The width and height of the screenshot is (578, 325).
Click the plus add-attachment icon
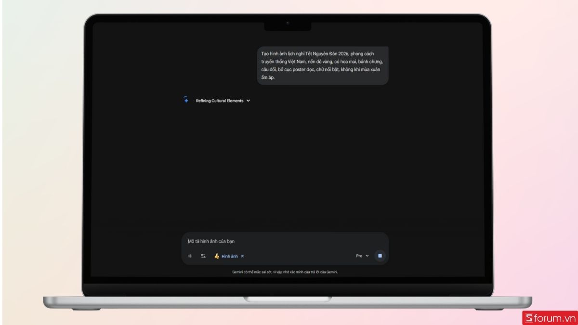click(x=190, y=256)
